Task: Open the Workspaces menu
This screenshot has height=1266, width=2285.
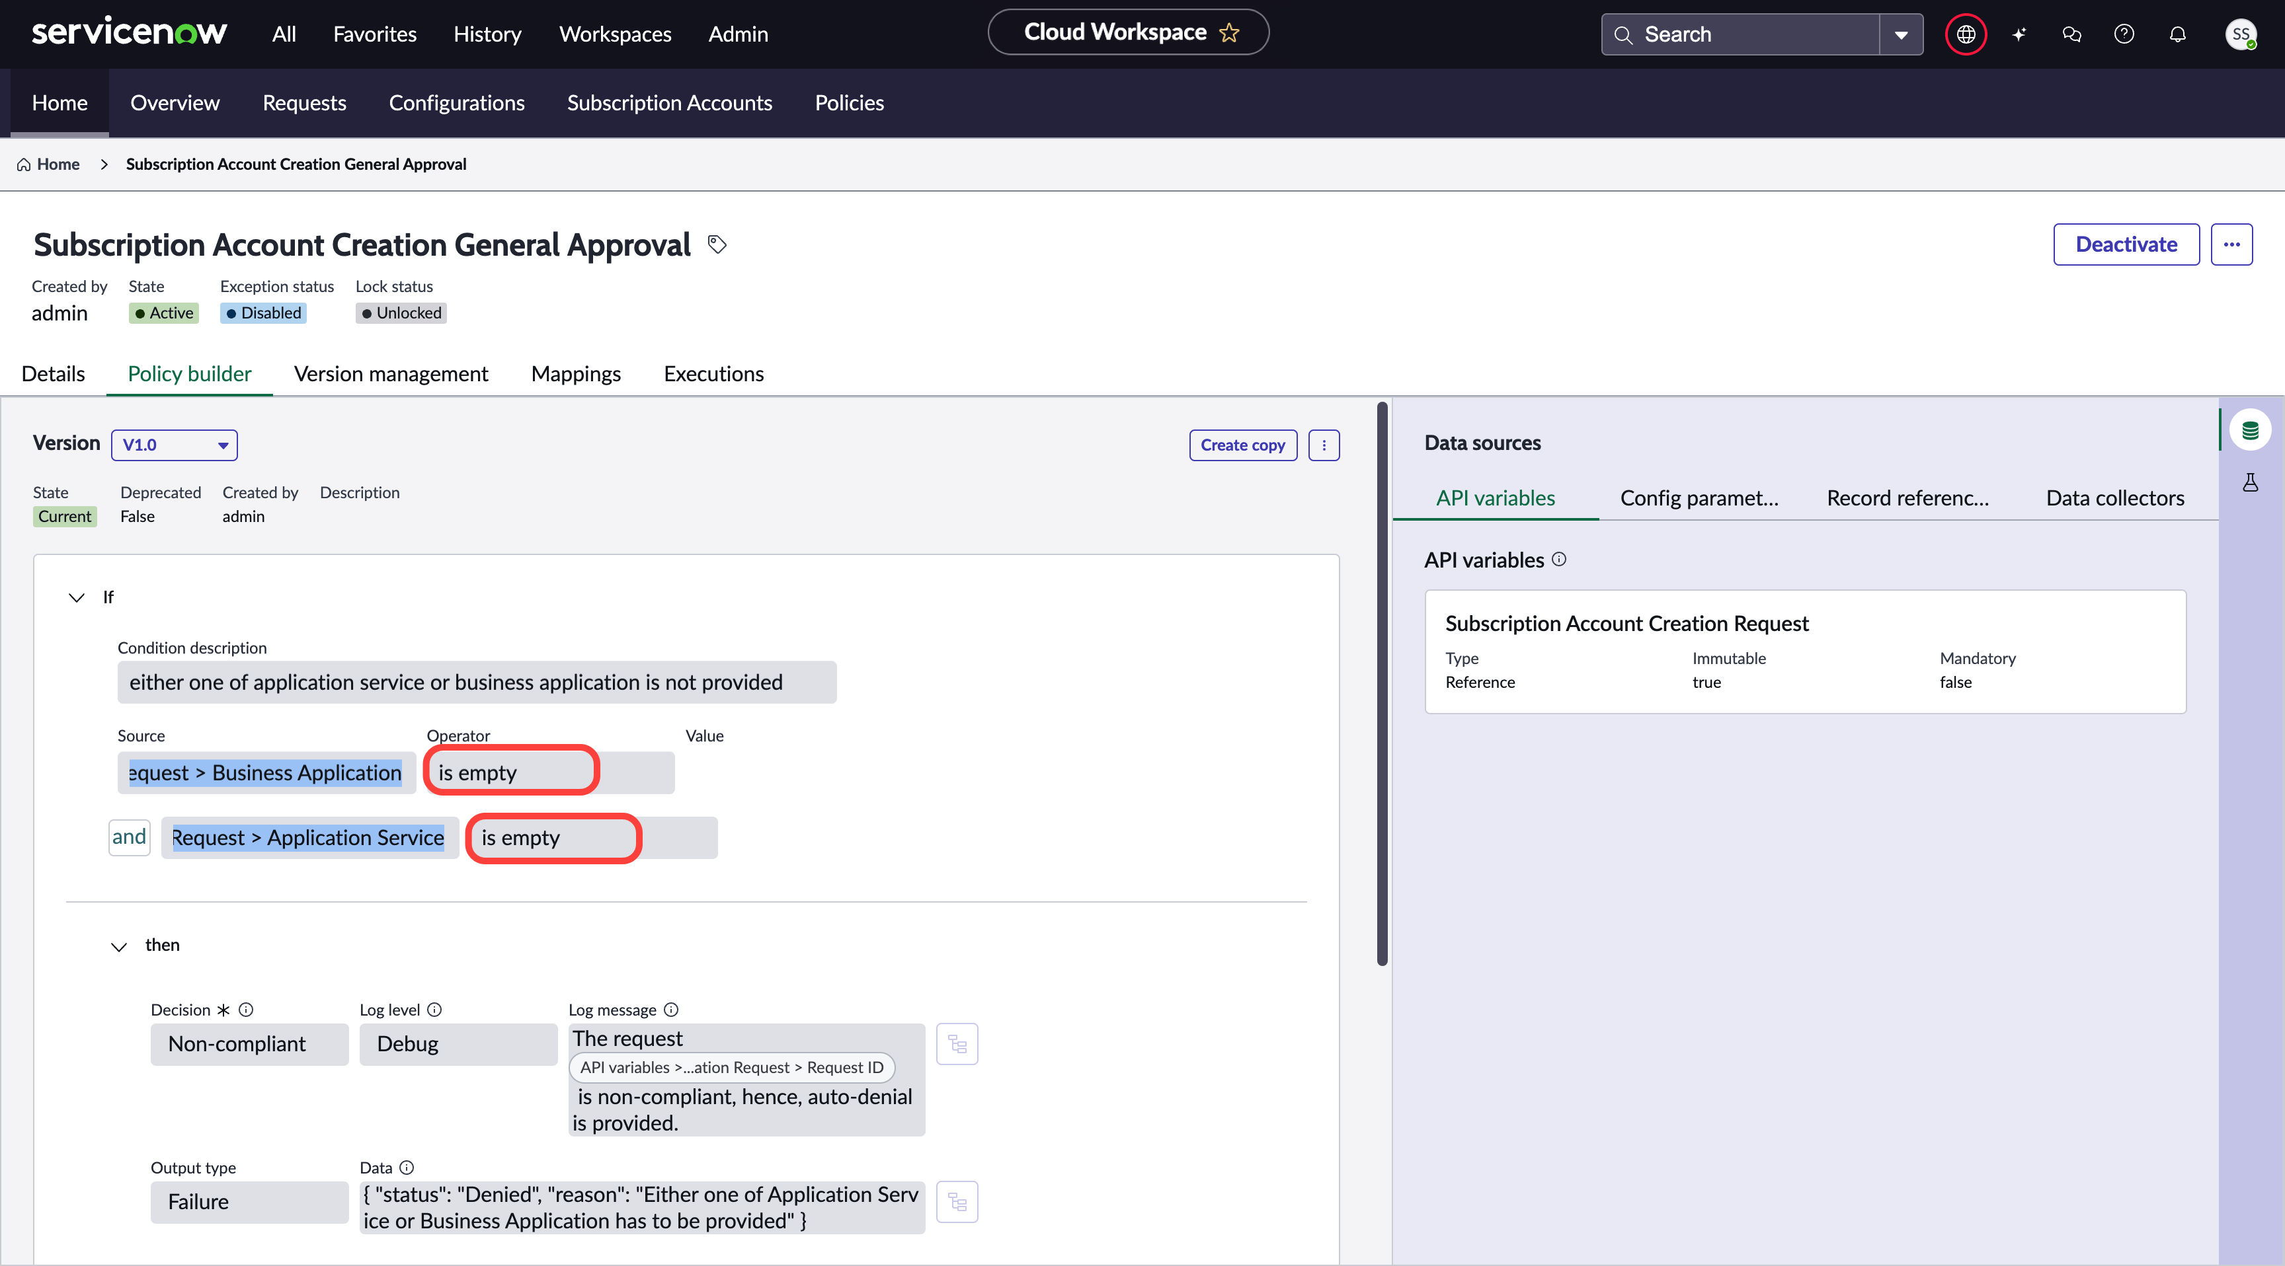Action: tap(615, 34)
